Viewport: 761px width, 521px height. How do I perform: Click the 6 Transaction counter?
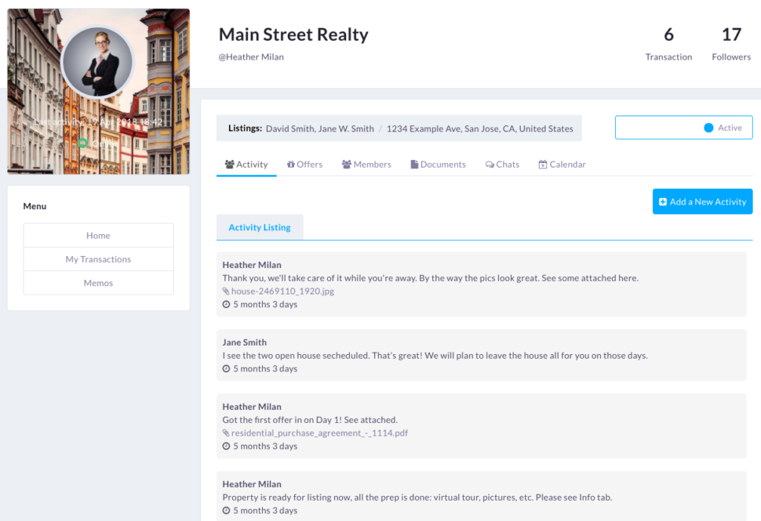(x=668, y=44)
